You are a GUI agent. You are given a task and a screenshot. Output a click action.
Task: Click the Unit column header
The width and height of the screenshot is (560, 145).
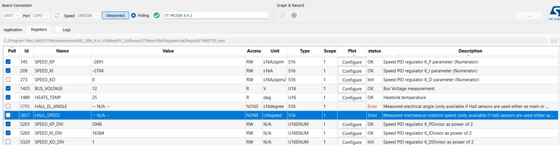pos(275,51)
